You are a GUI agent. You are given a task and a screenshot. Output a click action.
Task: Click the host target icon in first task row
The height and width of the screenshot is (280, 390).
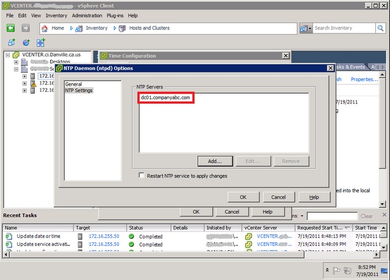pos(80,236)
